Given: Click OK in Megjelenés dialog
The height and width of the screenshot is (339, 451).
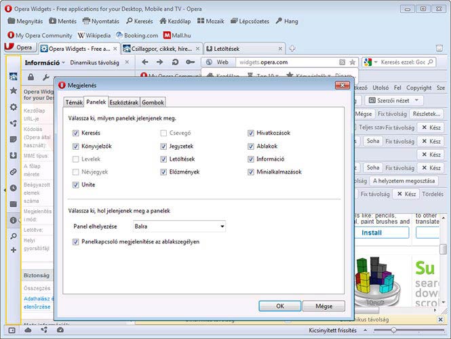Looking at the screenshot, I should [280, 306].
